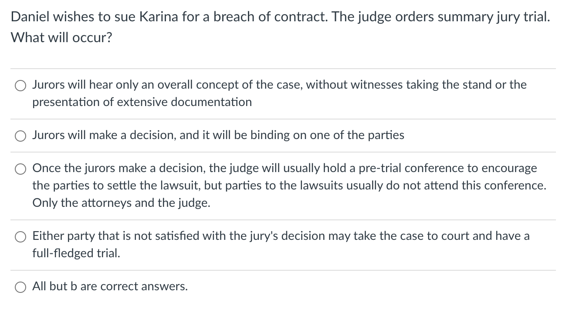The height and width of the screenshot is (312, 569).
Task: Click the answer text mentioning binding decision
Action: click(x=218, y=135)
